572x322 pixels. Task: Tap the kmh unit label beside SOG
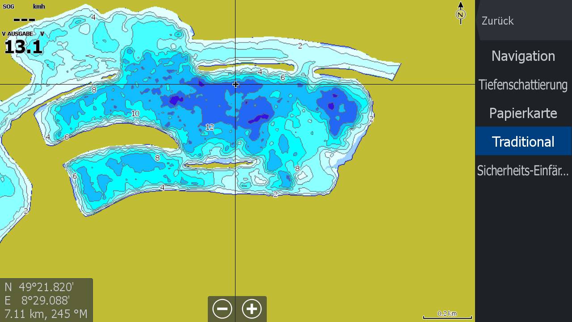pyautogui.click(x=39, y=7)
